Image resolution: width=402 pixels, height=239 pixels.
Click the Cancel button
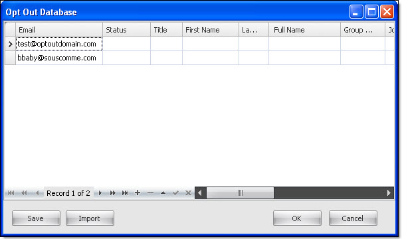(x=353, y=218)
